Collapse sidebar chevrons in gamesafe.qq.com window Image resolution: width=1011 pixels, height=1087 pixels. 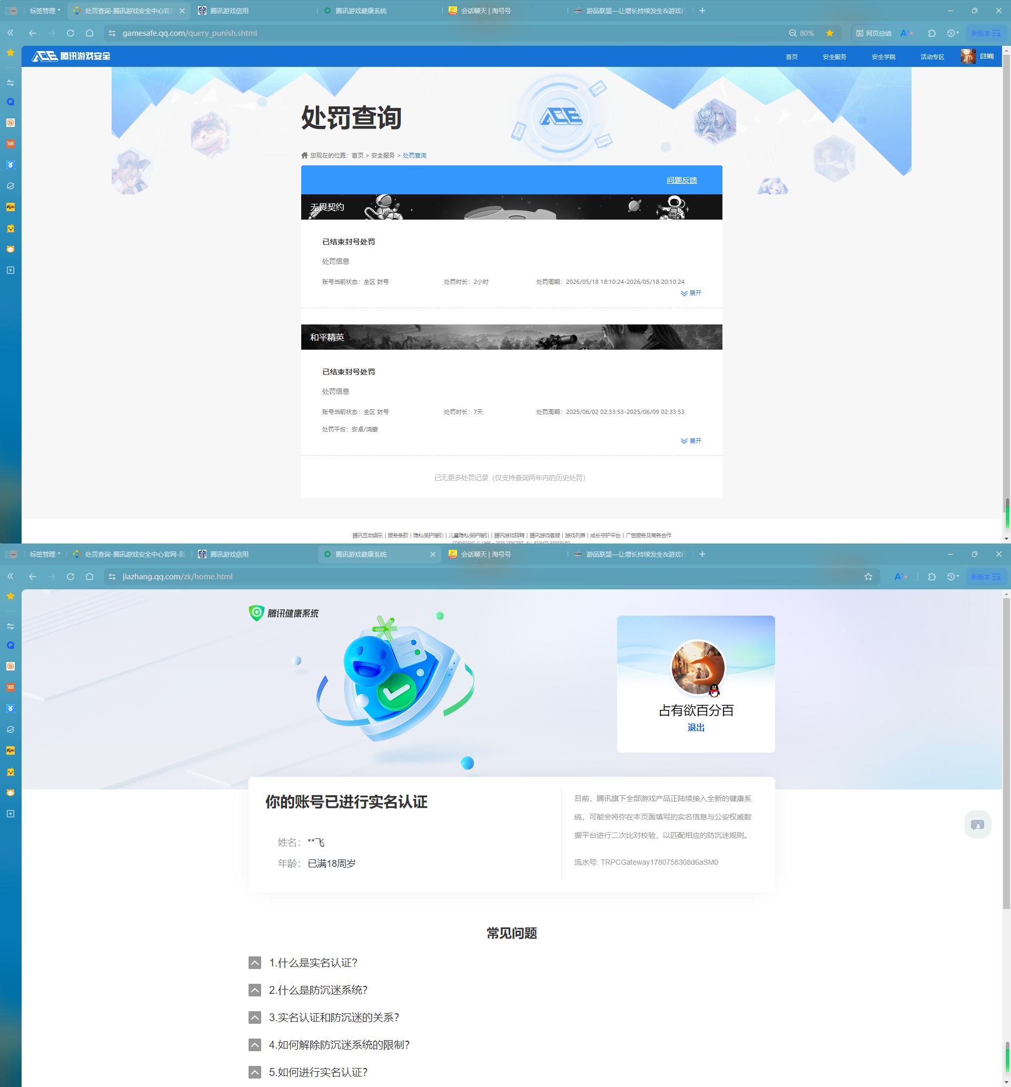click(x=11, y=33)
